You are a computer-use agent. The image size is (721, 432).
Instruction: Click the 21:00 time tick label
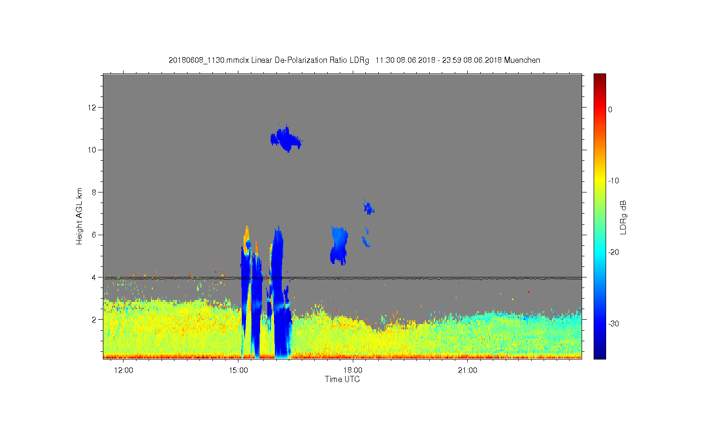pos(468,371)
